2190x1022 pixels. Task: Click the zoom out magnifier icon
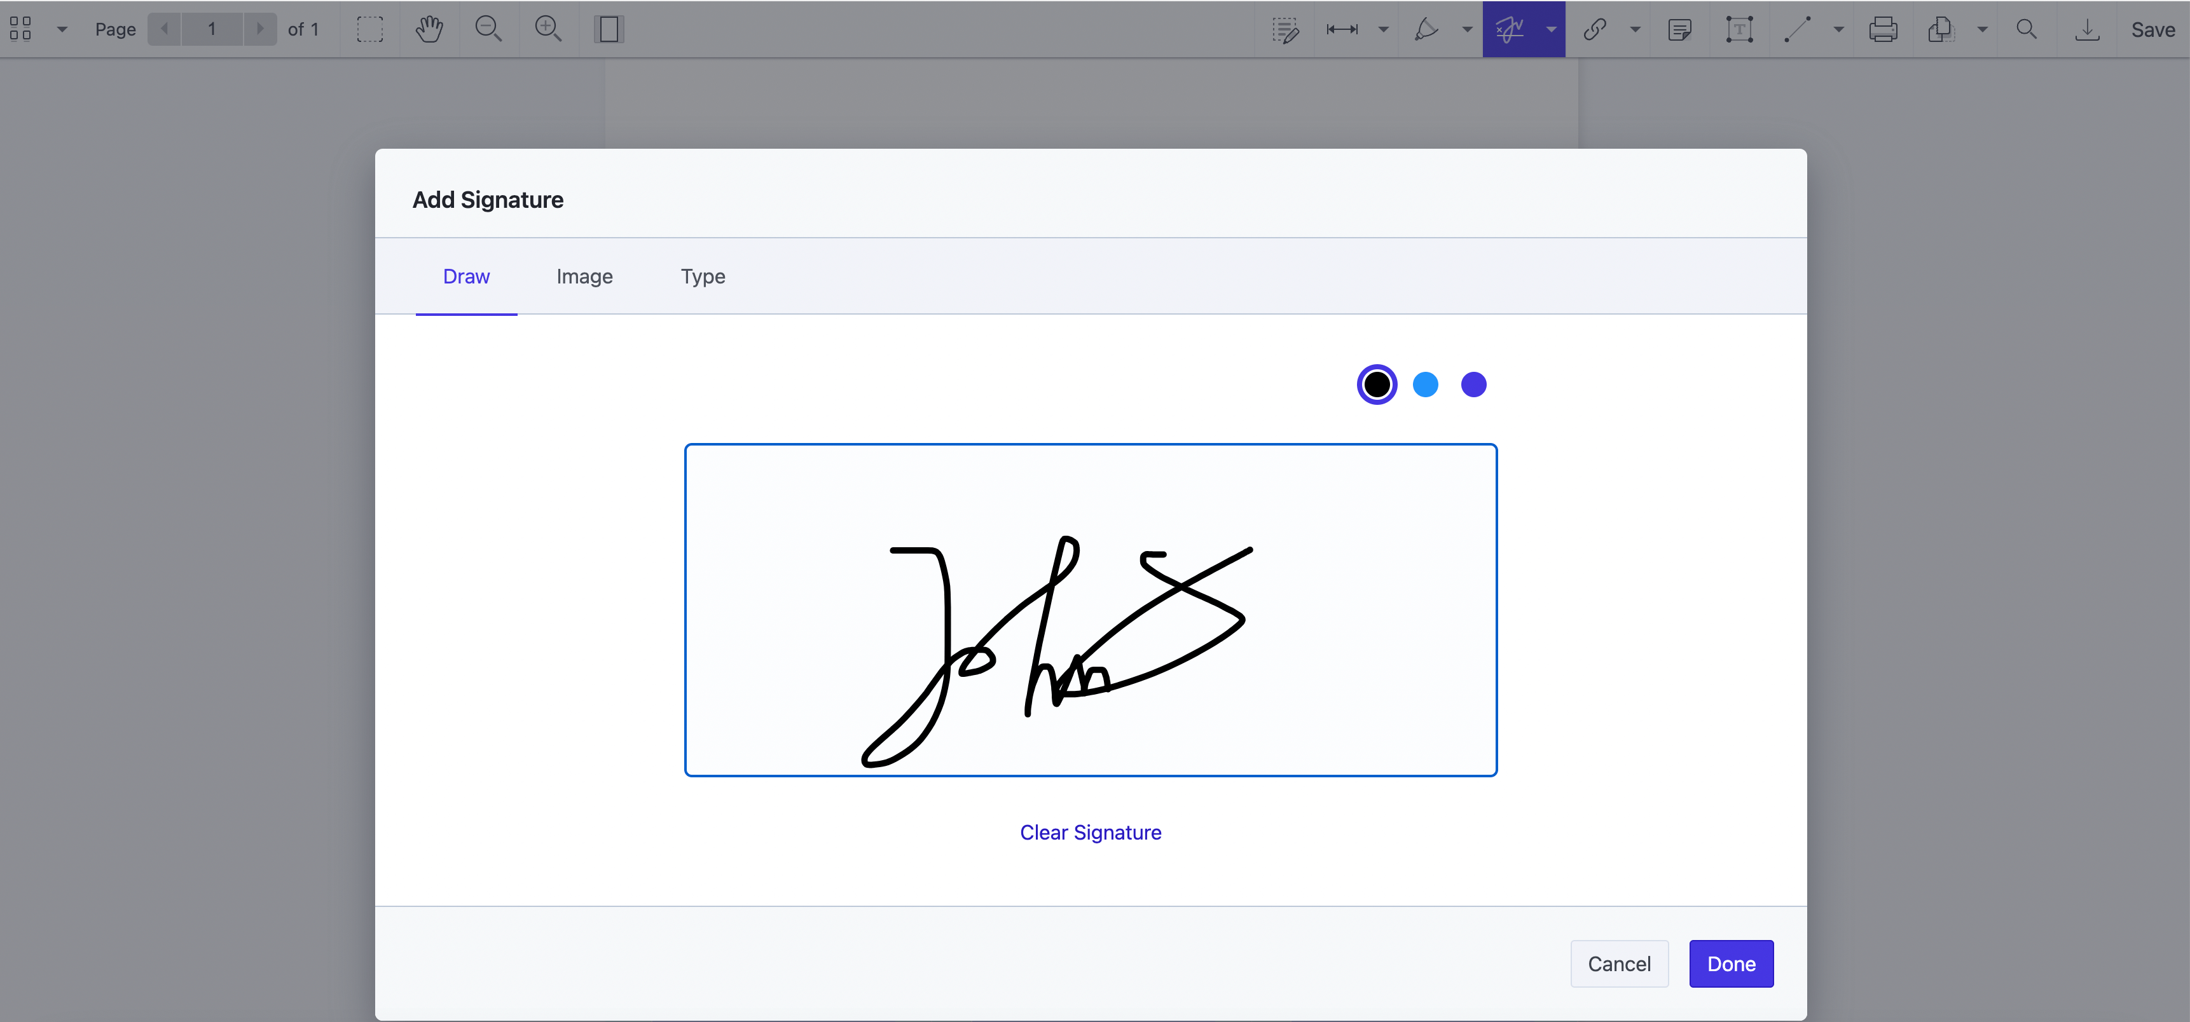[x=489, y=29]
